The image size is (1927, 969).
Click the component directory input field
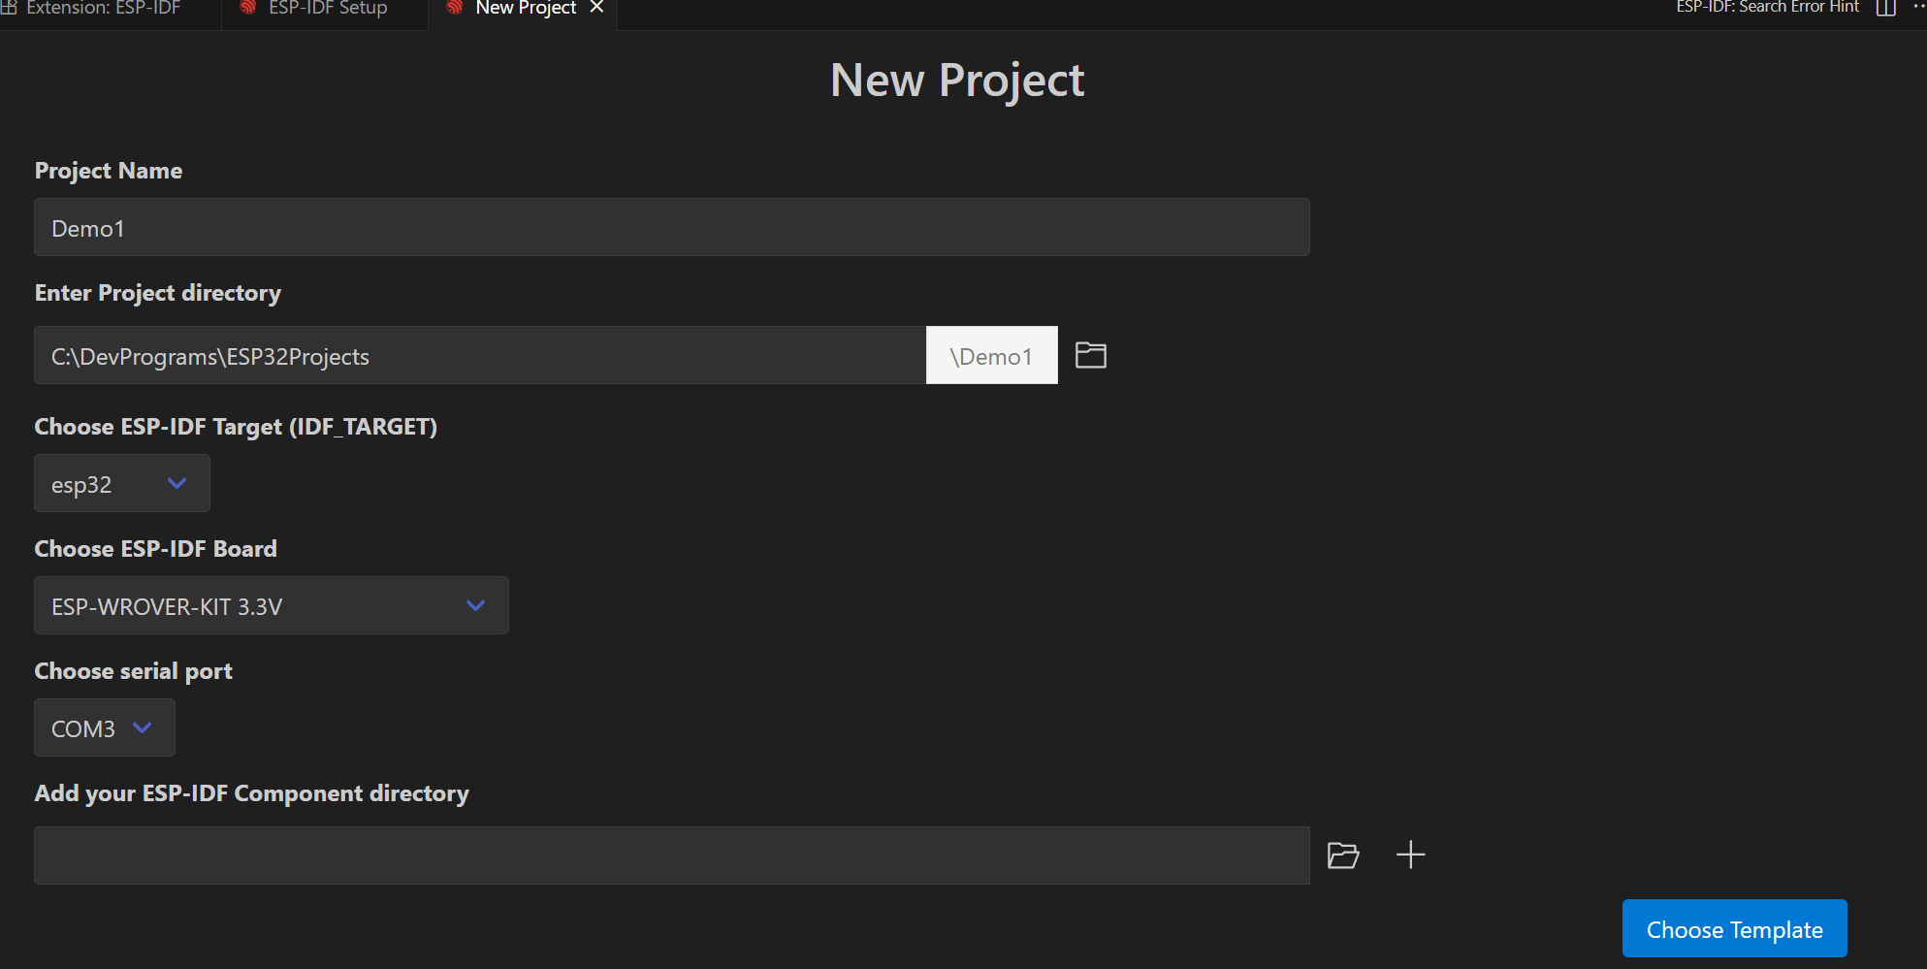point(671,855)
